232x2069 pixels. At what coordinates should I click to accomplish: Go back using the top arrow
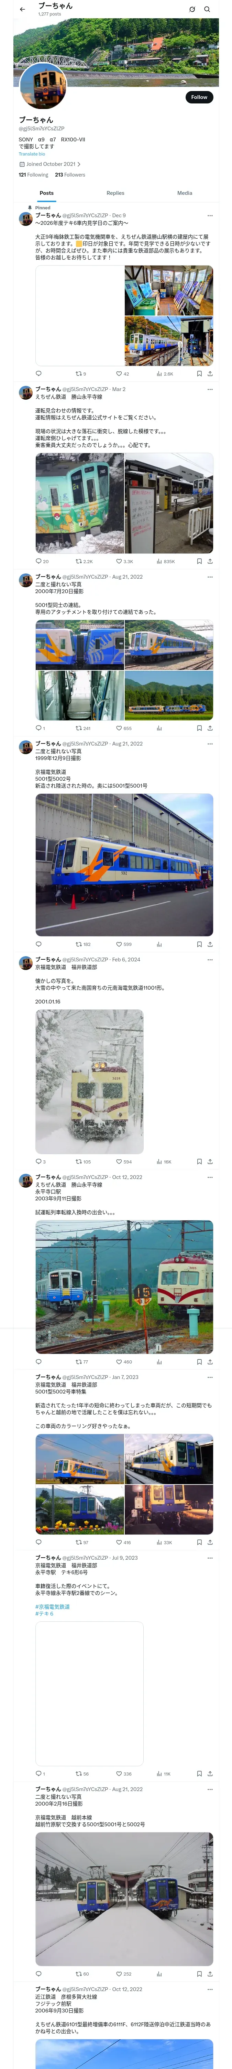[22, 9]
